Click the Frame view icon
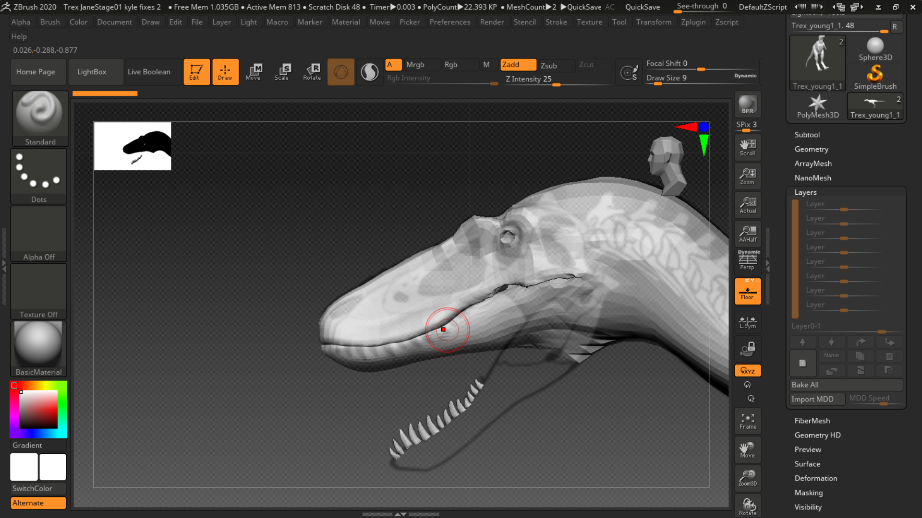The width and height of the screenshot is (922, 518). pos(747,421)
